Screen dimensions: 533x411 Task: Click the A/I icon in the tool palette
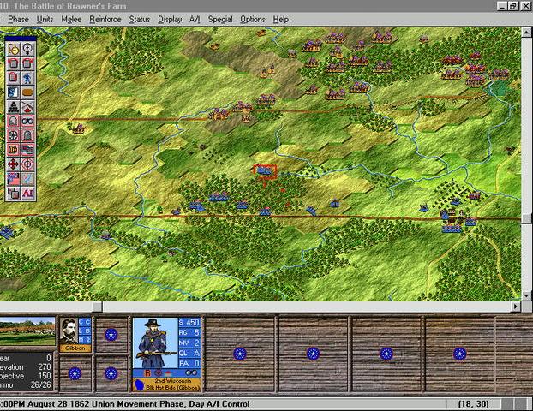tap(27, 193)
